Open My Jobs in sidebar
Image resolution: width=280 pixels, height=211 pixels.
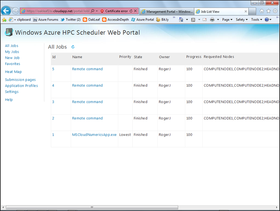pos(12,52)
